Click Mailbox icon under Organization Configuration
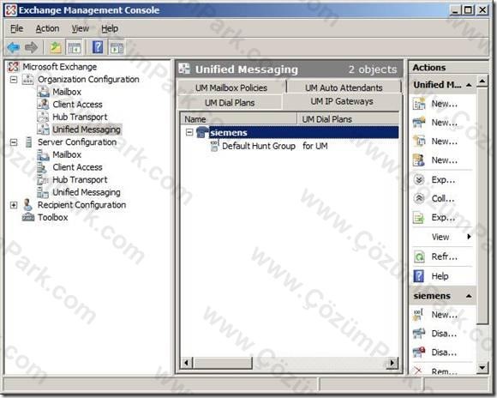This screenshot has width=497, height=398. pyautogui.click(x=43, y=92)
